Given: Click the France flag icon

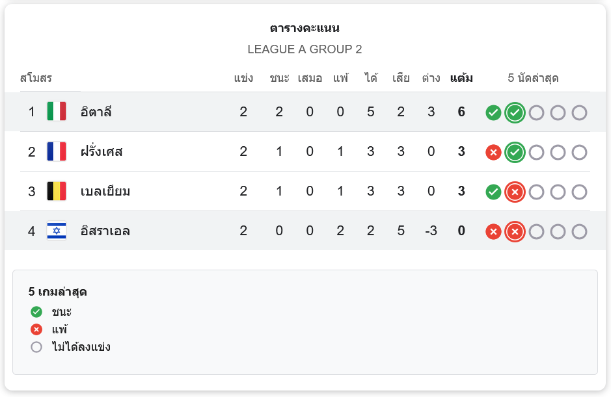Looking at the screenshot, I should click(x=57, y=151).
